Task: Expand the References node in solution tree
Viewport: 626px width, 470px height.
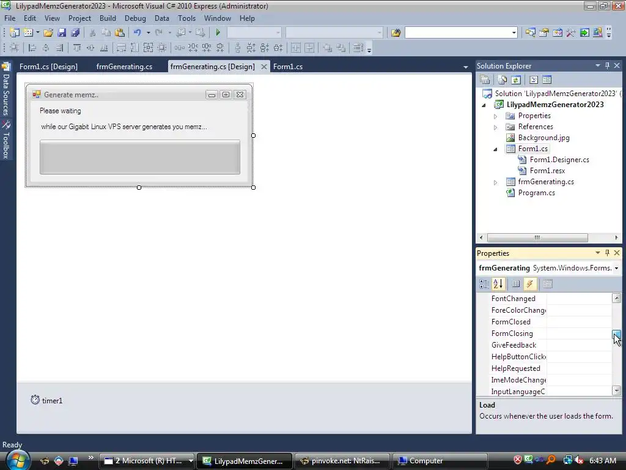Action: 495,127
